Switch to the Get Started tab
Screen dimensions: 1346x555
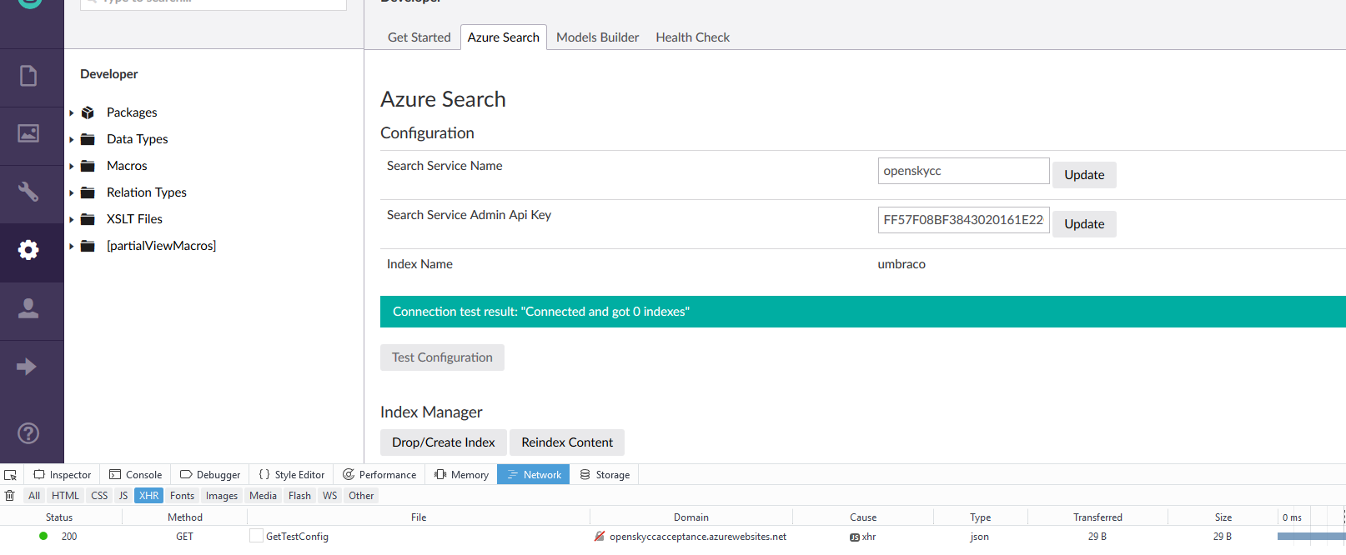click(x=419, y=37)
